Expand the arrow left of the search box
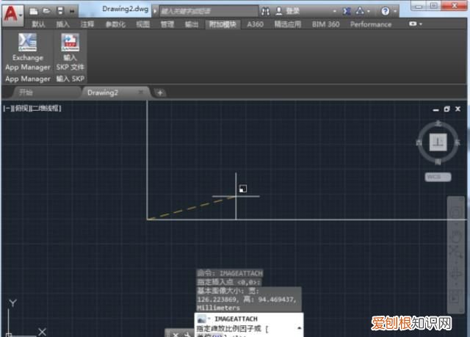 [155, 11]
